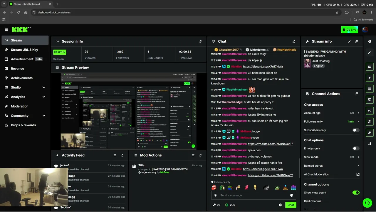Toggle the mod actions list widget icon
The height and width of the screenshot is (212, 376).
[x=370, y=89]
